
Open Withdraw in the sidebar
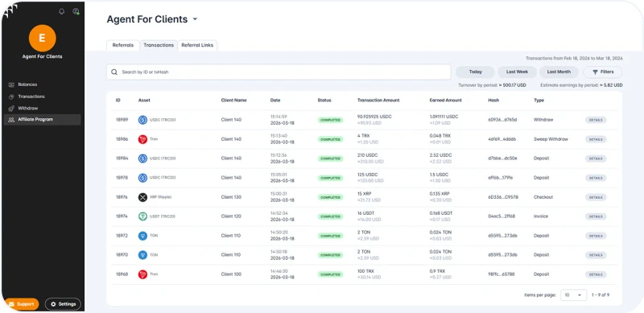[x=28, y=109]
